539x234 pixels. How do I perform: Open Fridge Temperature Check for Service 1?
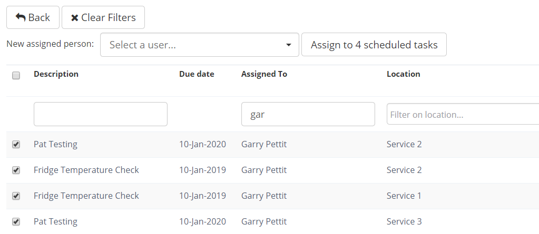(86, 196)
